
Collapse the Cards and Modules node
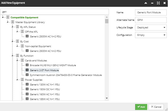(x=17, y=60)
